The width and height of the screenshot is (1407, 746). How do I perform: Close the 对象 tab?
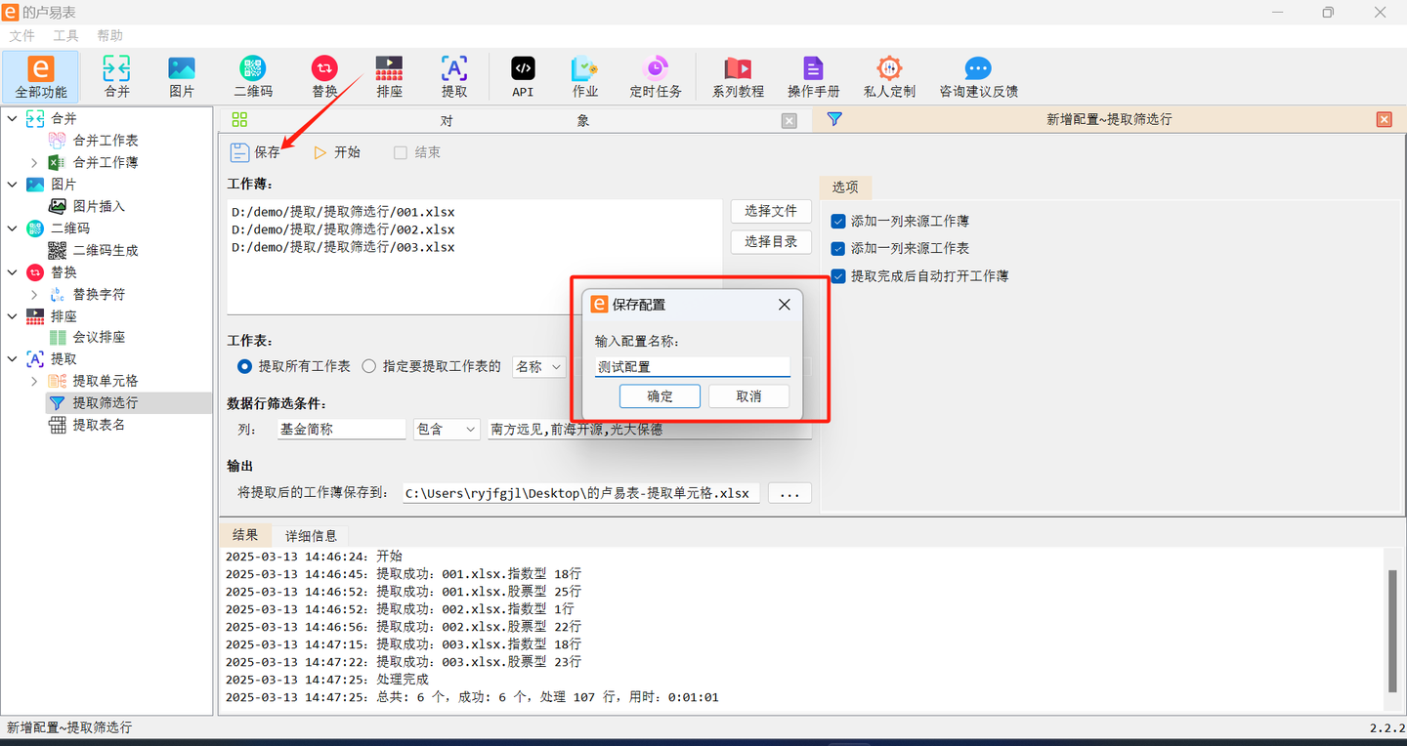(789, 121)
